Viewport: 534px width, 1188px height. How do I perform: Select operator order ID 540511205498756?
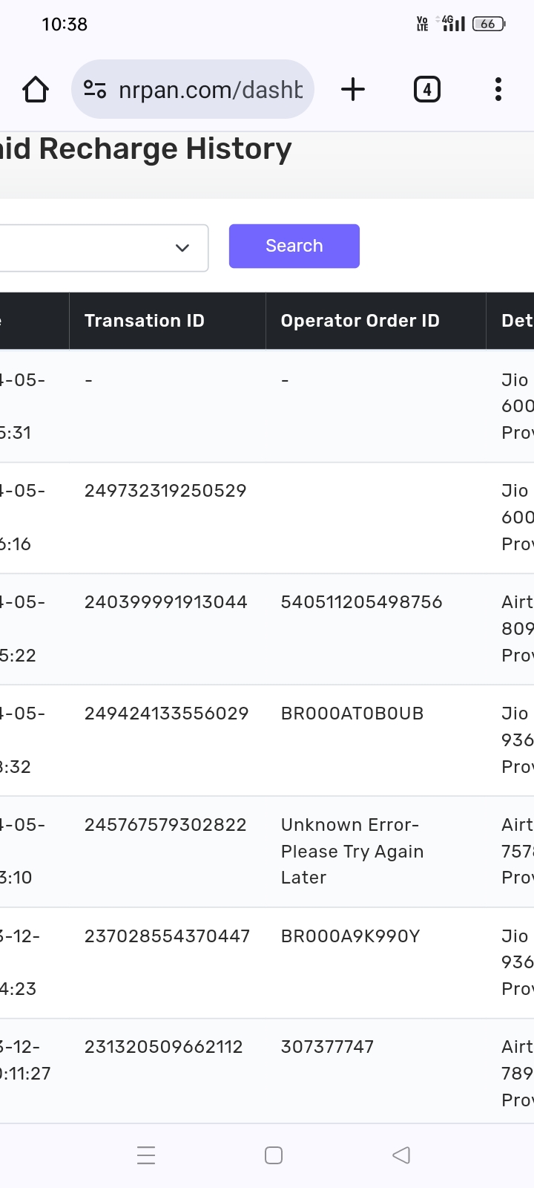(361, 602)
